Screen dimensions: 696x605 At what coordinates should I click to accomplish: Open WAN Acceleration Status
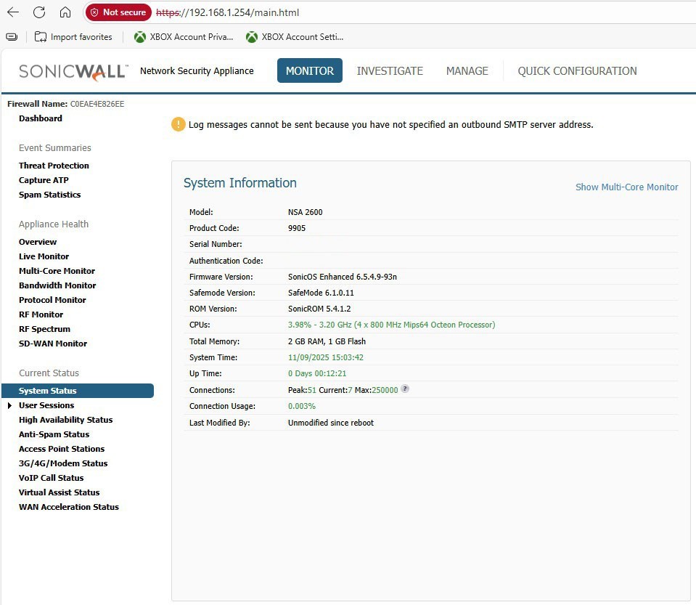69,507
